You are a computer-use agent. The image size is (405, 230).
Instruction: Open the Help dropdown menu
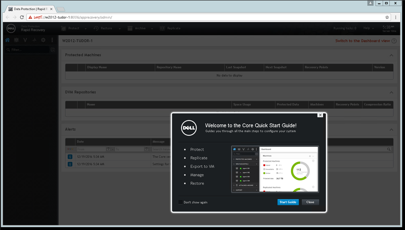(368, 28)
